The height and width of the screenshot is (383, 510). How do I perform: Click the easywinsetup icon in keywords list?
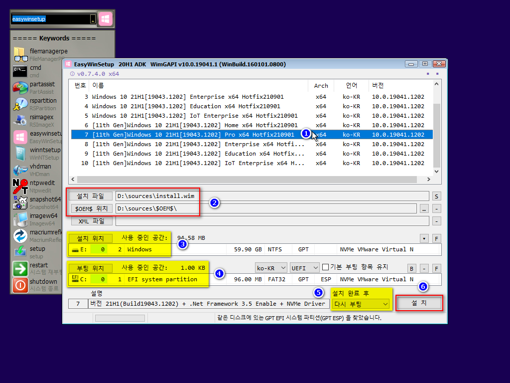pyautogui.click(x=20, y=137)
